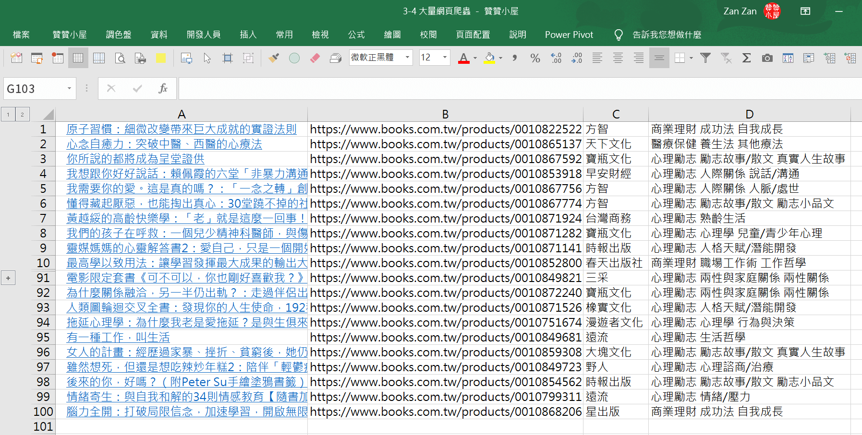Screen dimensions: 862x435
Task: Apply comma style formatting
Action: point(515,58)
